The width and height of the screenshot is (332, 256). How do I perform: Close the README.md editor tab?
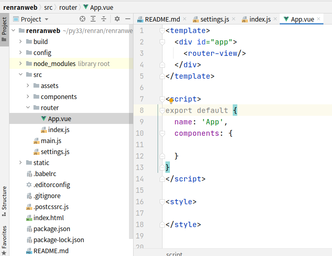coord(185,19)
